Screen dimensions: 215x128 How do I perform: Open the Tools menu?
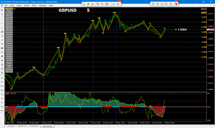34,6
